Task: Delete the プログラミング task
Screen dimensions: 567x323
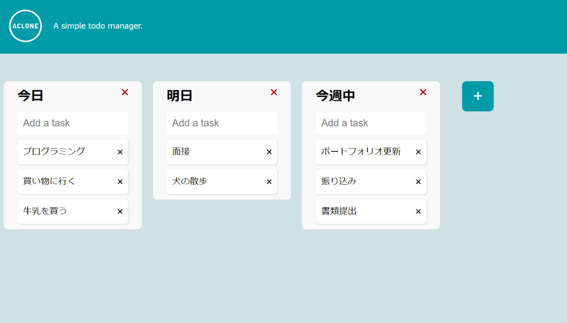Action: pyautogui.click(x=120, y=152)
